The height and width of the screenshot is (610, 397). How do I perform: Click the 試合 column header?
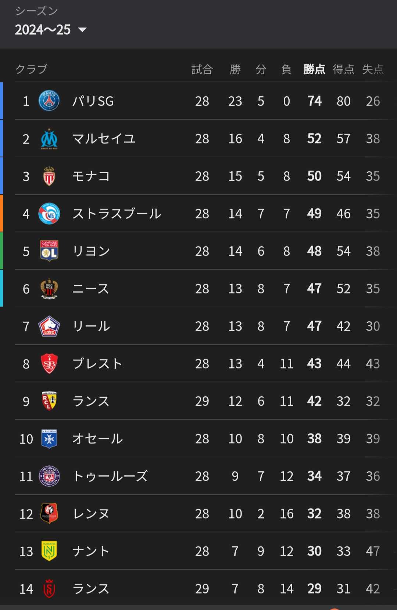pyautogui.click(x=202, y=69)
